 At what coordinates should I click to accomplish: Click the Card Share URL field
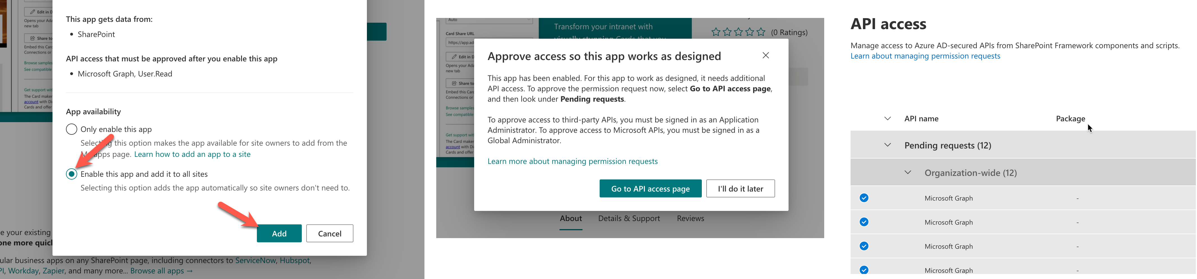point(460,43)
